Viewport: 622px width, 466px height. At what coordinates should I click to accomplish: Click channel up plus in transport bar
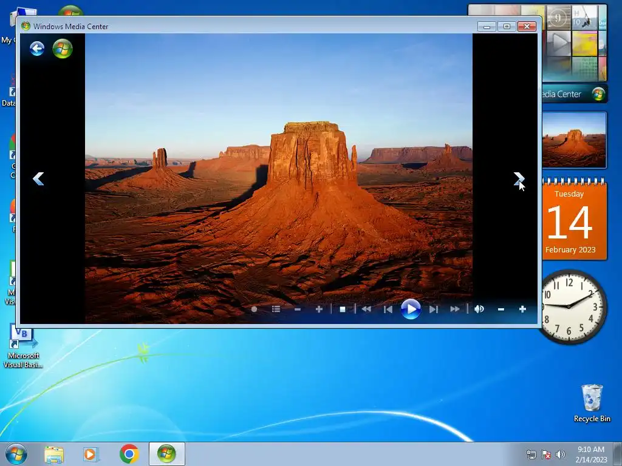319,309
